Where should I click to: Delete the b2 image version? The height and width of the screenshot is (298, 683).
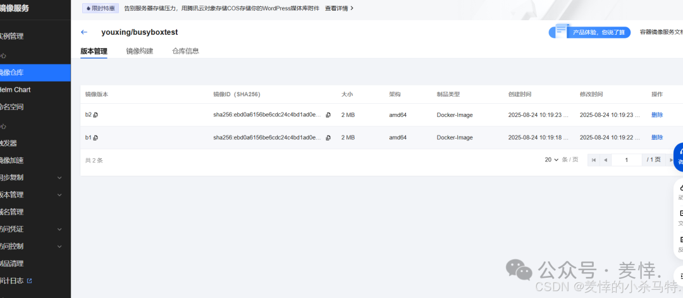[x=657, y=115]
